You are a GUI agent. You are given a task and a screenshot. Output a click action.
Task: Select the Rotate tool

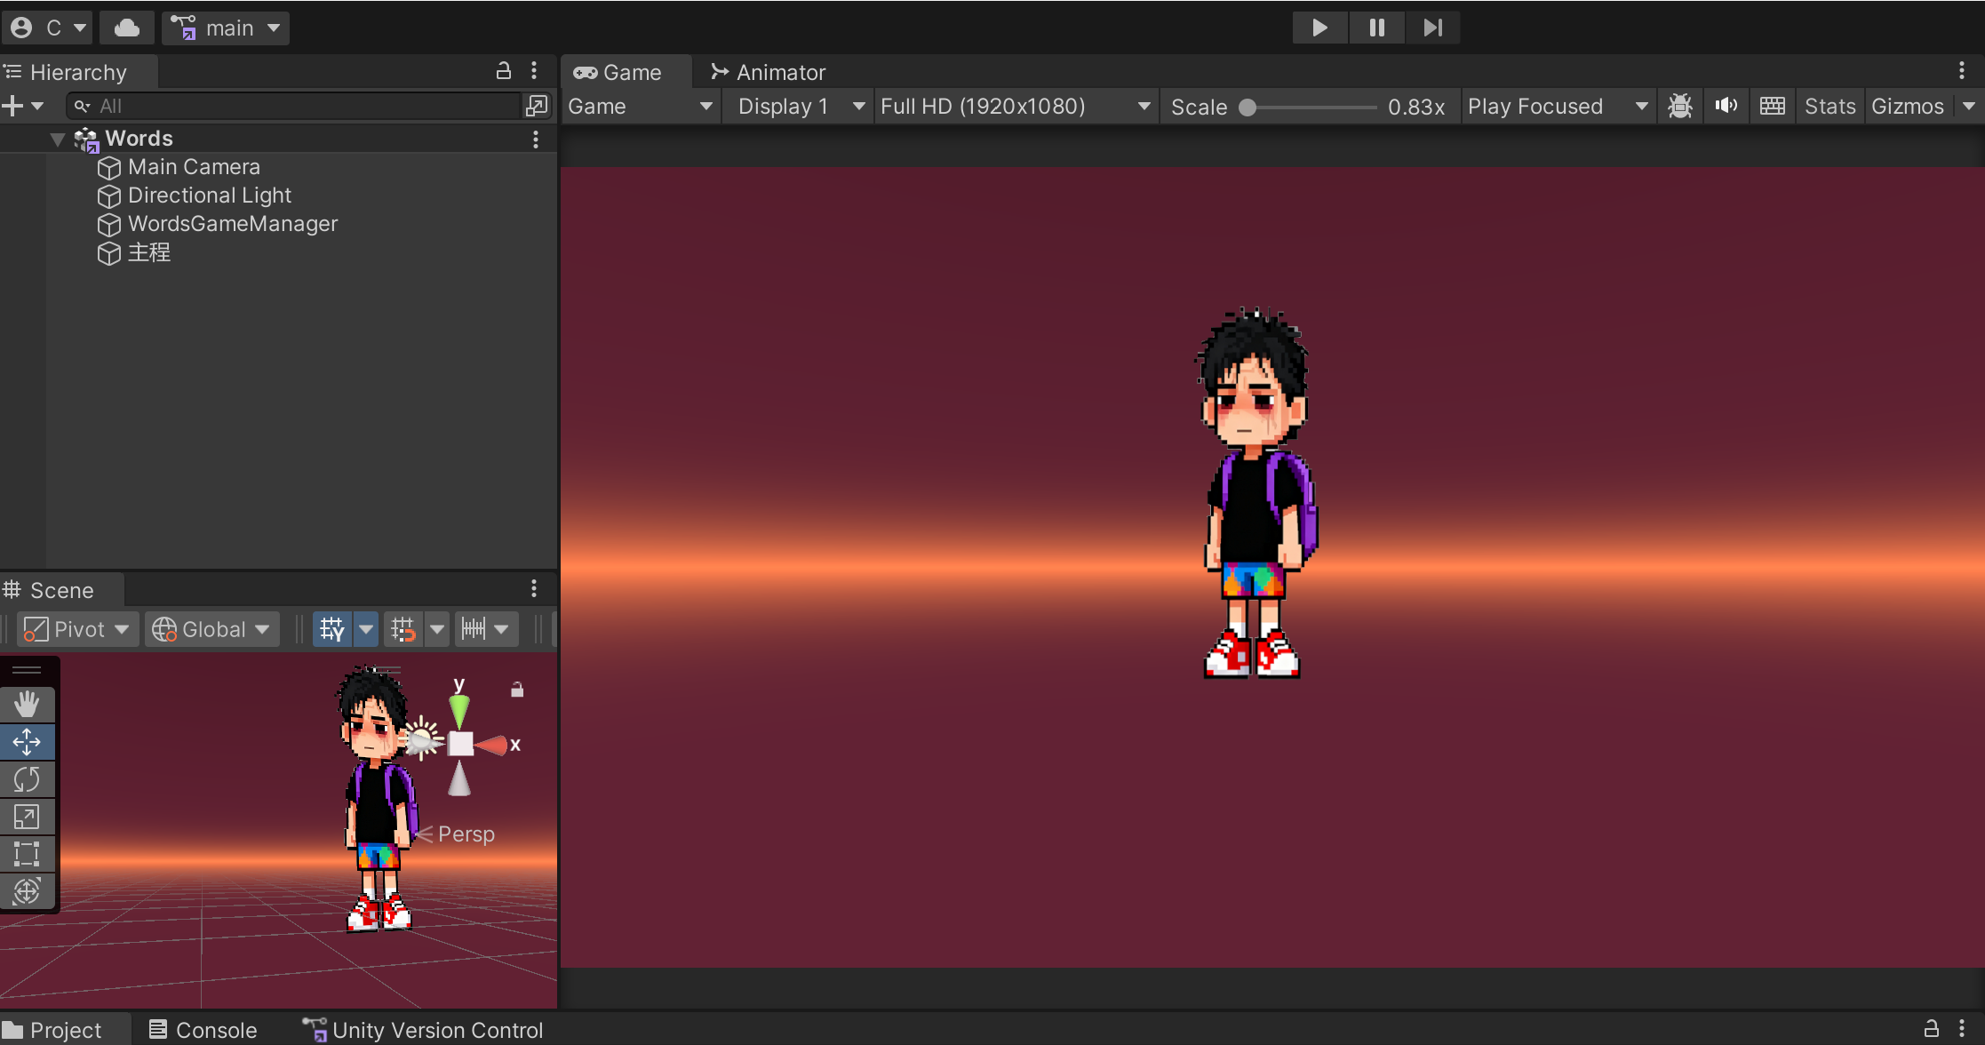(x=27, y=779)
